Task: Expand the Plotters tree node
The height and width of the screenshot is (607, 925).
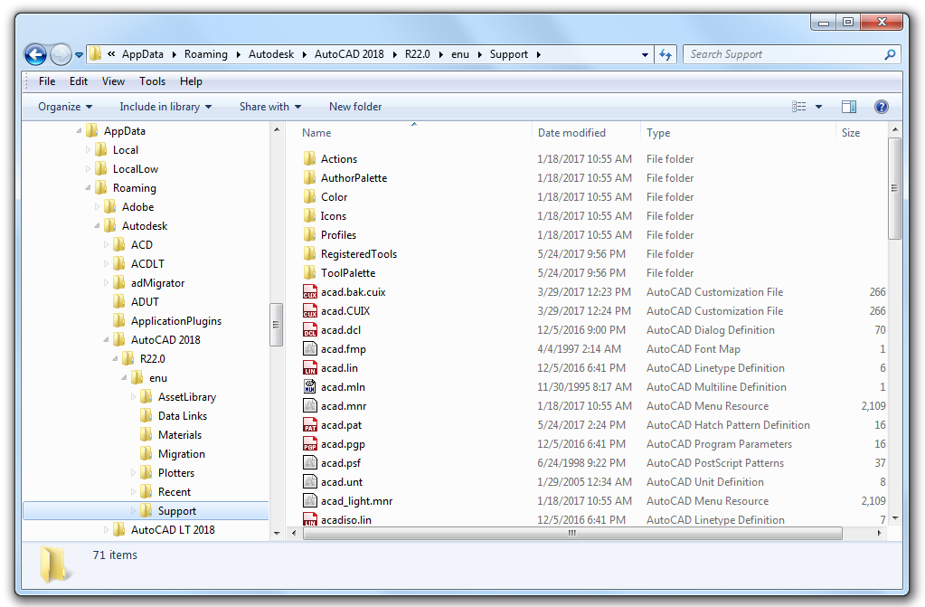Action: 133,473
